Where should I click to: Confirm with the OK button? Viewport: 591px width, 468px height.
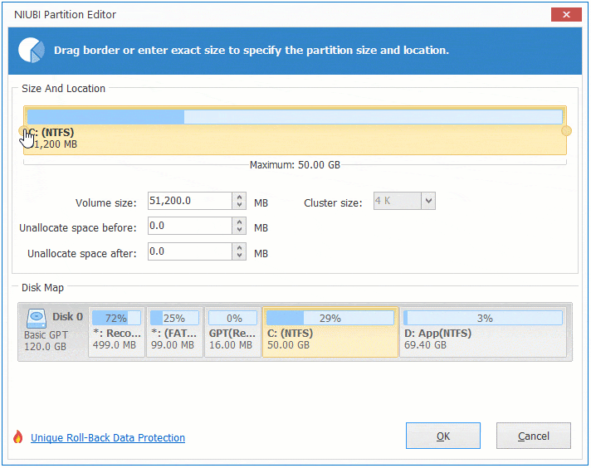(443, 436)
